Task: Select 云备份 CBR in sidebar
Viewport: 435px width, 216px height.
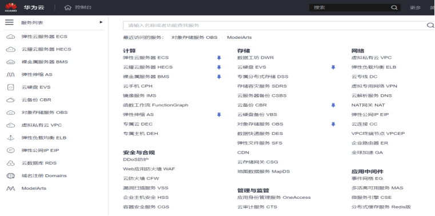Action: click(37, 100)
